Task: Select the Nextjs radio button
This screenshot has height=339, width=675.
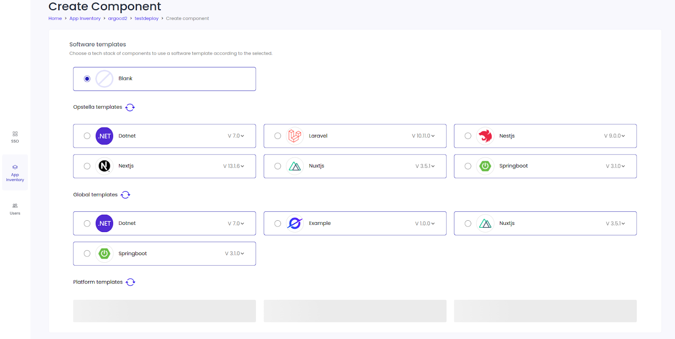Action: point(87,166)
